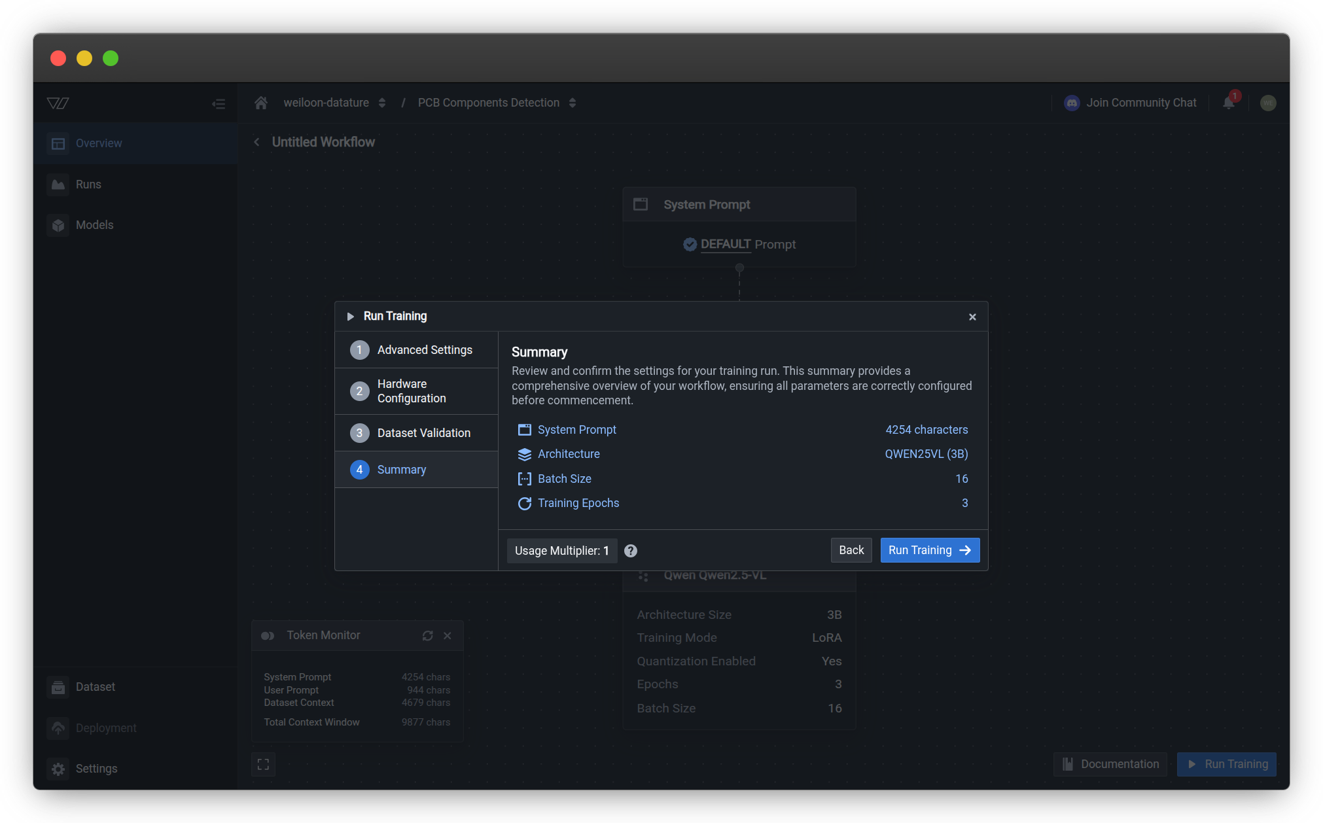
Task: Open notifications bell icon
Action: [1228, 103]
